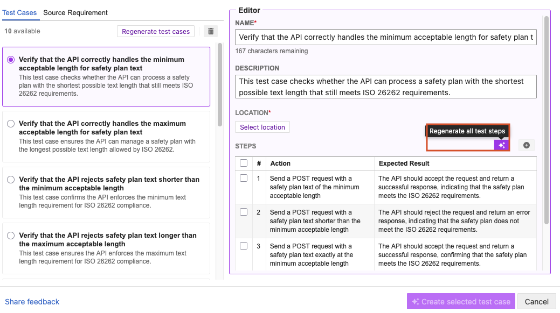Click the test case list scrollbar

tap(220, 85)
